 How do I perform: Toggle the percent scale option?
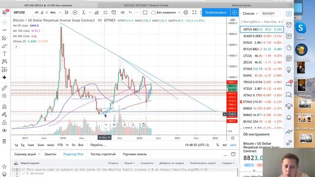pos(218,145)
